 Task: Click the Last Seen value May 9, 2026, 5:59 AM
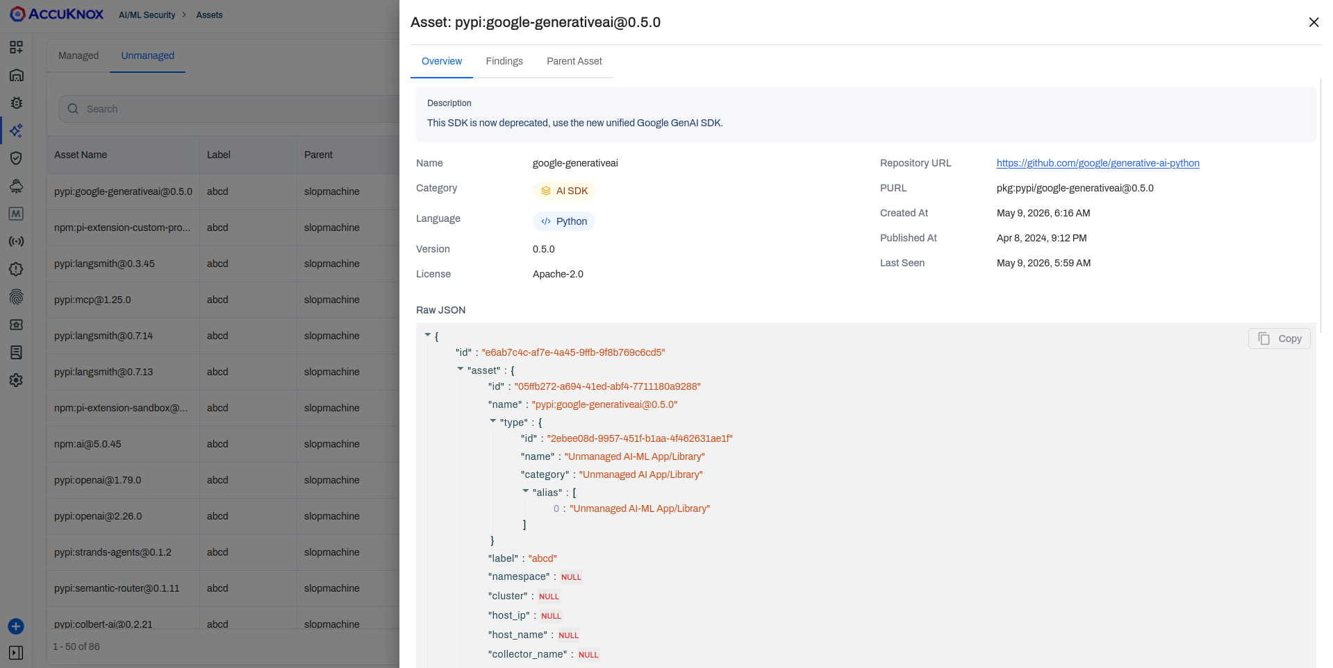click(x=1043, y=263)
